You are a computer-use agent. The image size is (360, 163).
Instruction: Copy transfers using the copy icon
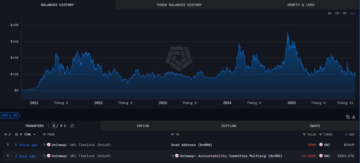(x=348, y=117)
